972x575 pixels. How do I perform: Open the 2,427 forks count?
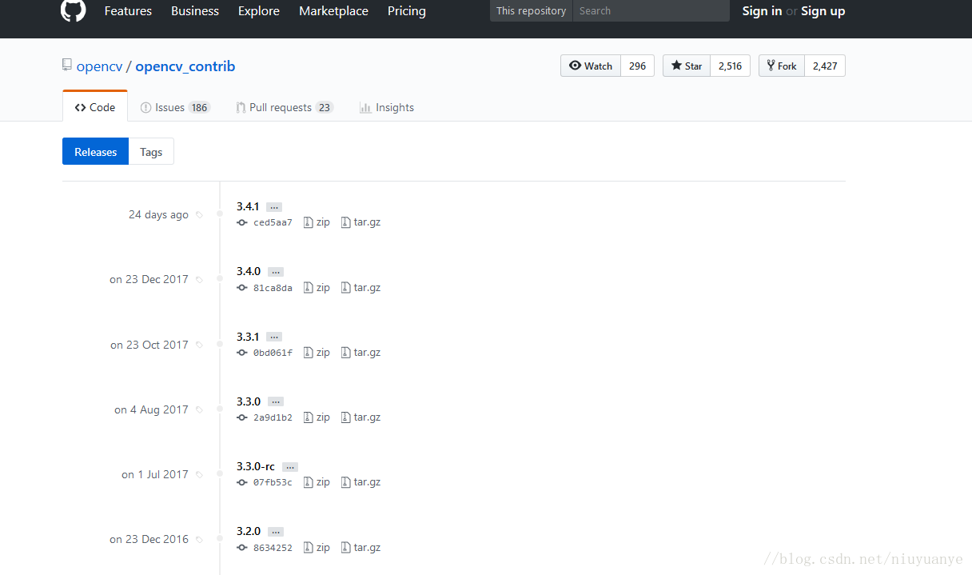pos(825,66)
